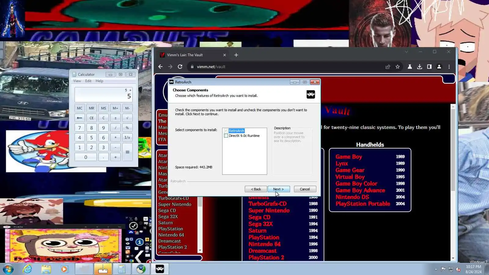Click the MR memory recall key
This screenshot has height=275, width=489.
tap(91, 108)
